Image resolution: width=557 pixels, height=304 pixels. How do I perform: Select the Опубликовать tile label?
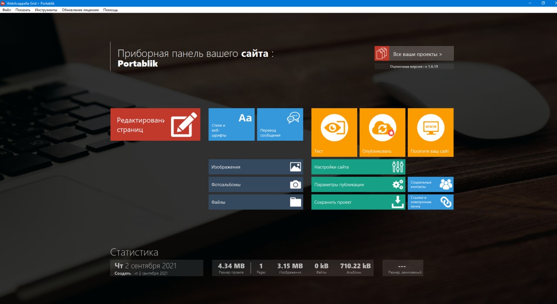pyautogui.click(x=377, y=152)
